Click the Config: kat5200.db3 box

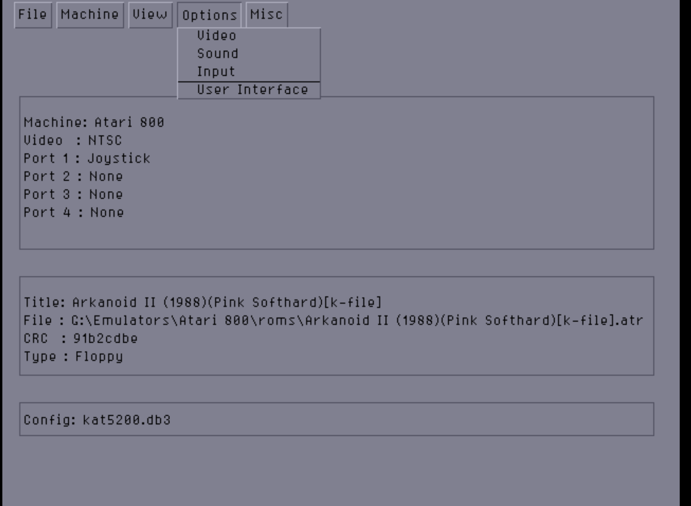(x=337, y=419)
